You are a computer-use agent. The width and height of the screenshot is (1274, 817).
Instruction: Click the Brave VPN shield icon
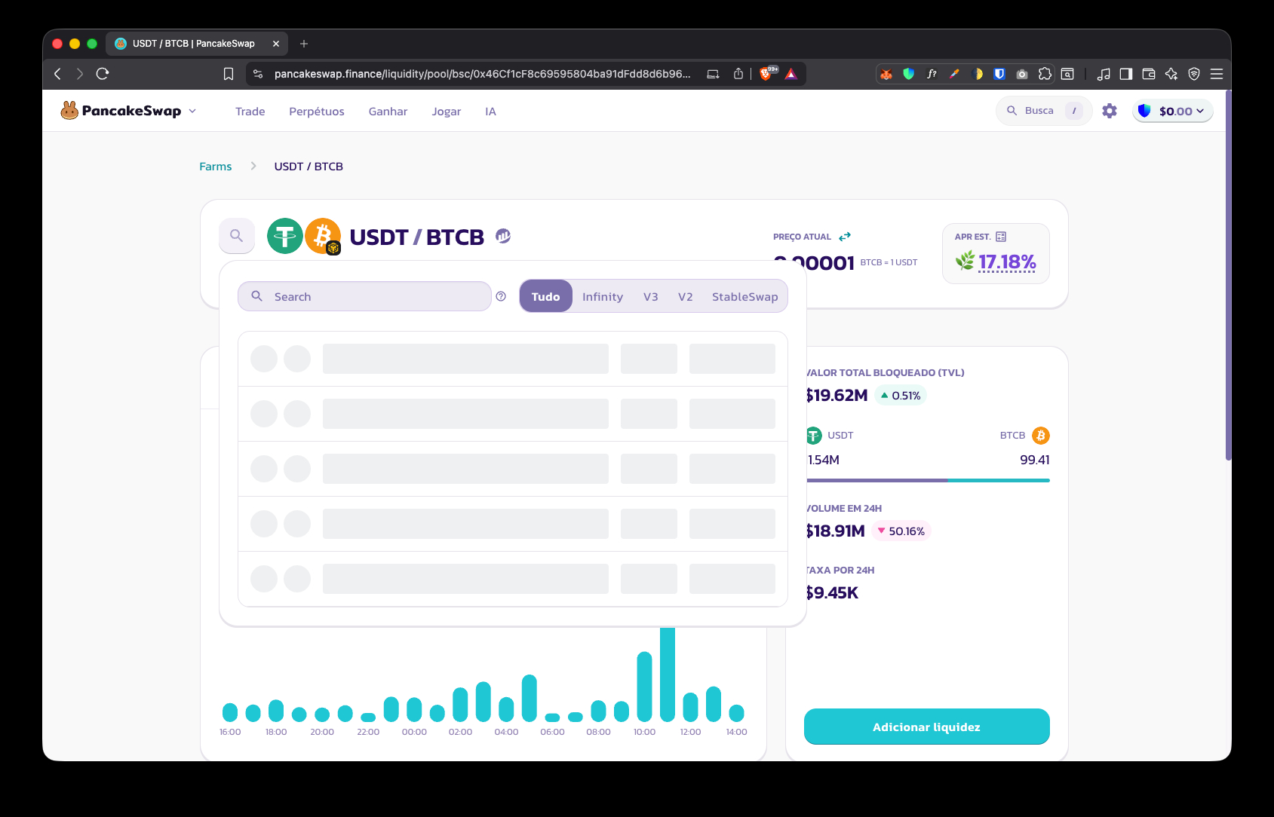(x=1194, y=74)
